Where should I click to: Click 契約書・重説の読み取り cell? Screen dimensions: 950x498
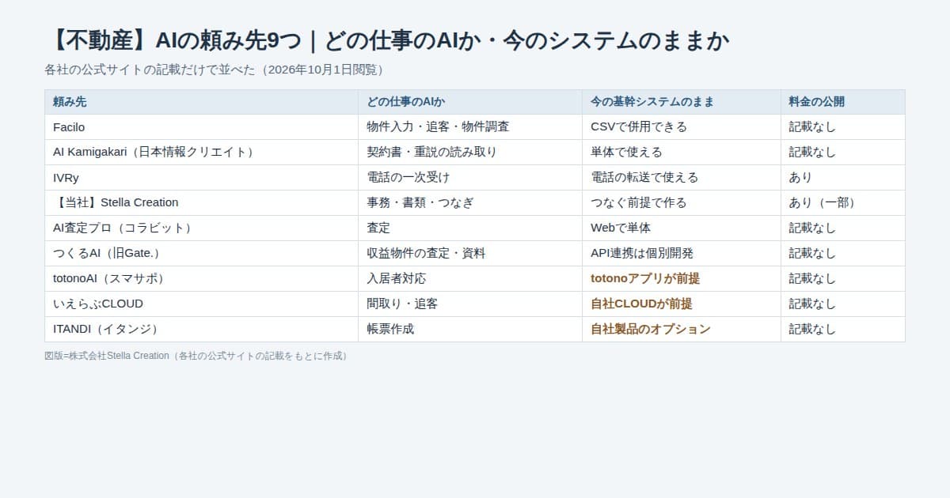coord(470,153)
